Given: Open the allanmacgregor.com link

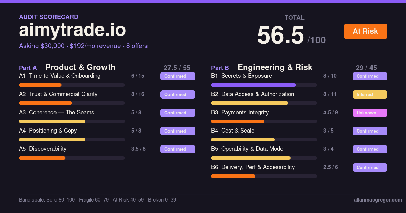Looking at the screenshot, I should [378, 200].
